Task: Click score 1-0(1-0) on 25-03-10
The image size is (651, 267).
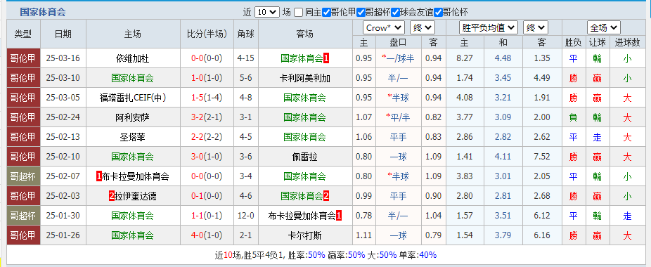Action: tap(207, 78)
